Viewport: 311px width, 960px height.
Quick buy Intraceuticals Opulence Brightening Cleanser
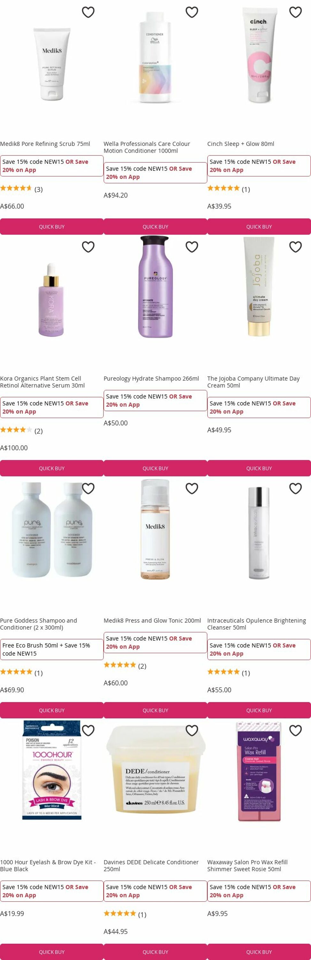(259, 710)
